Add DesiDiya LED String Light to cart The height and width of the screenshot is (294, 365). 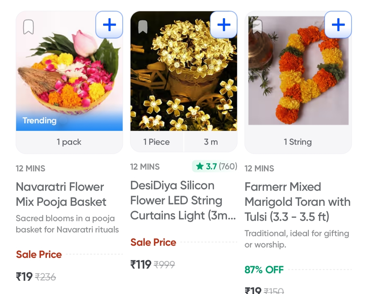click(x=224, y=25)
